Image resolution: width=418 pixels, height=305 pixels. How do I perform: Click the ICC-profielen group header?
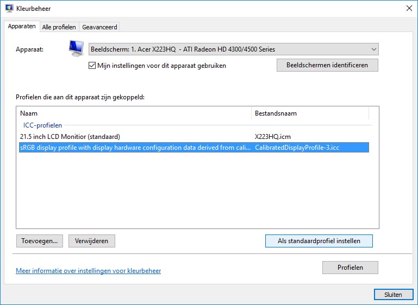(x=42, y=125)
